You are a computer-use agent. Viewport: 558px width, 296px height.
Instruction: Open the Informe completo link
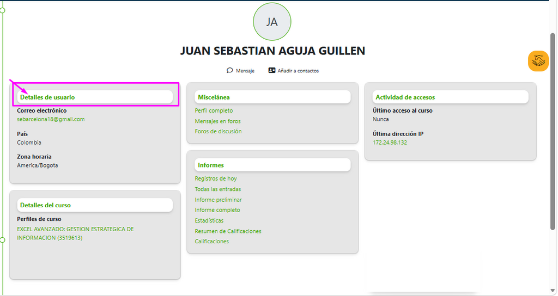pyautogui.click(x=217, y=210)
